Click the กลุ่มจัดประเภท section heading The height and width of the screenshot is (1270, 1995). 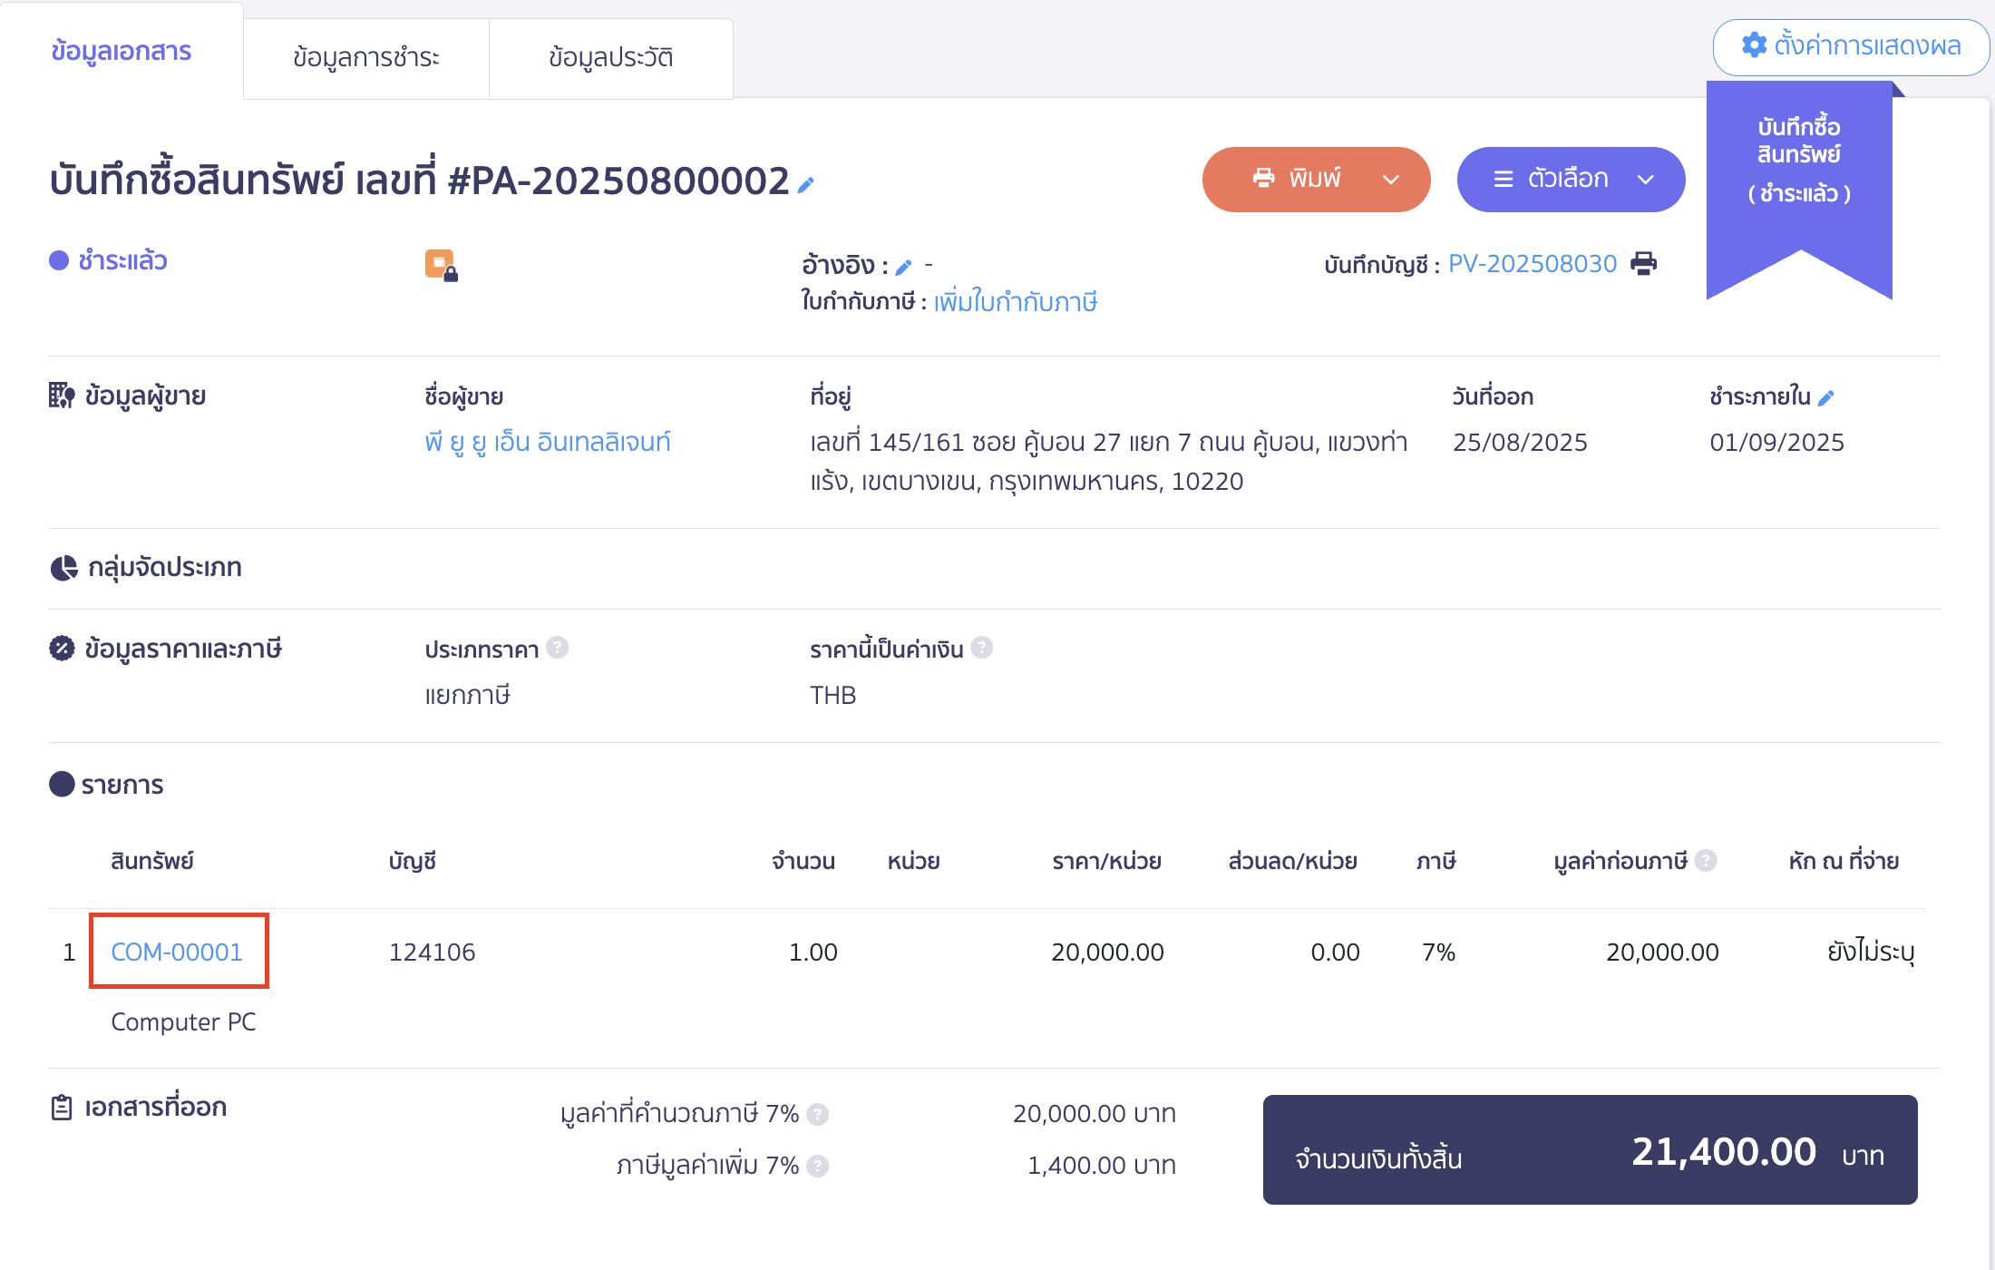(165, 568)
